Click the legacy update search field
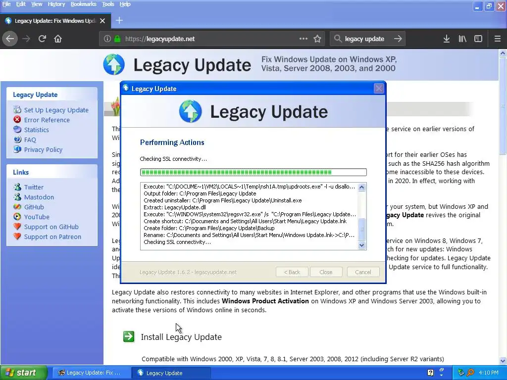507x380 pixels. (367, 39)
